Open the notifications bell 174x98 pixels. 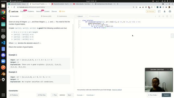coord(164,11)
